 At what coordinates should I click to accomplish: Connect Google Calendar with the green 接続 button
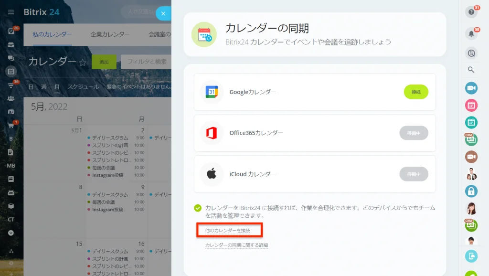click(x=416, y=92)
